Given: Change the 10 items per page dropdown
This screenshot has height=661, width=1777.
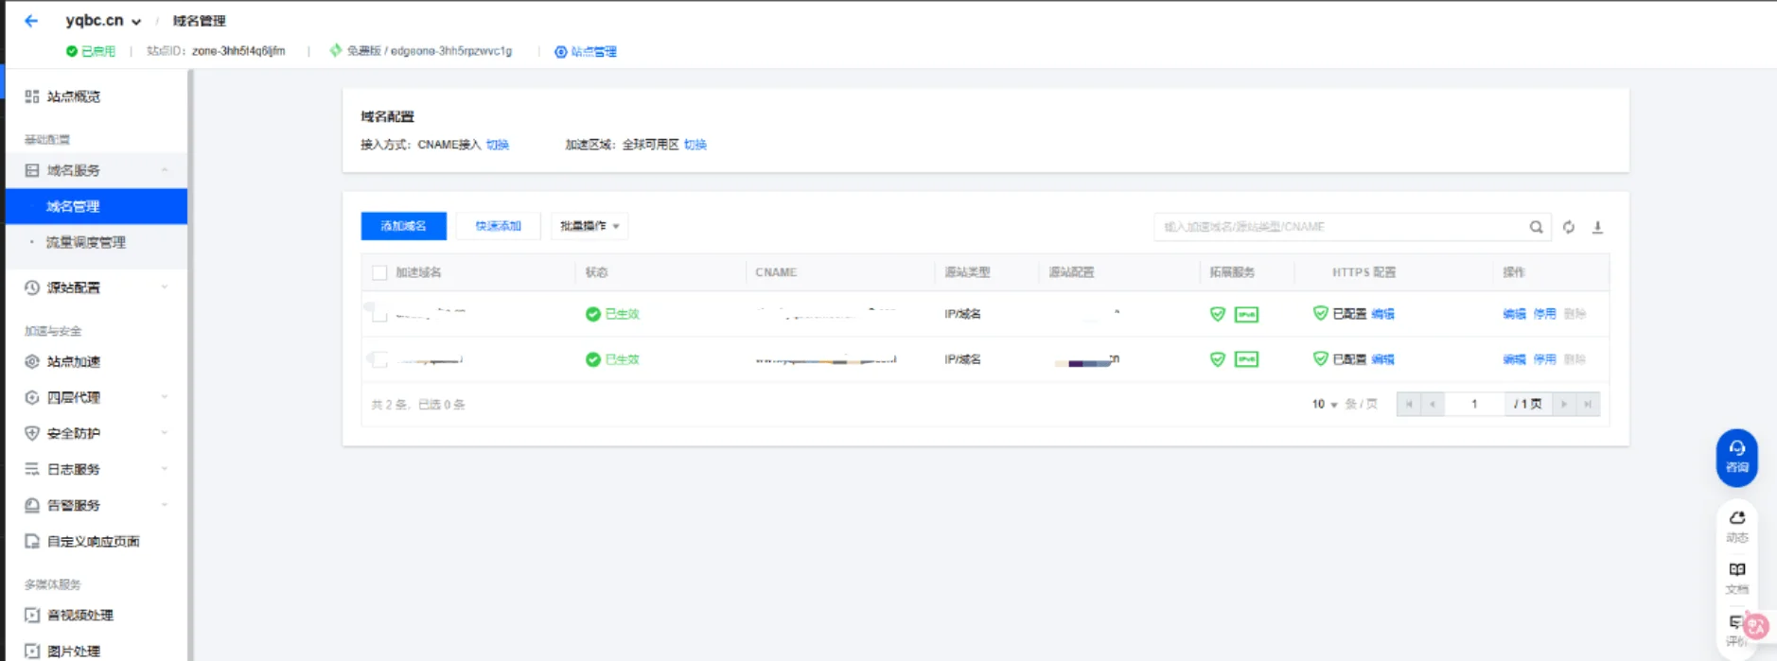Looking at the screenshot, I should [1324, 404].
